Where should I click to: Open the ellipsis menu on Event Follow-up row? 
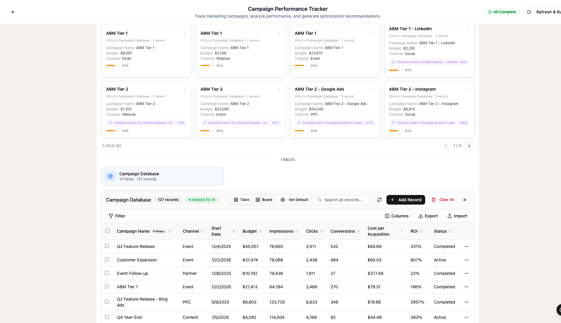(466, 273)
